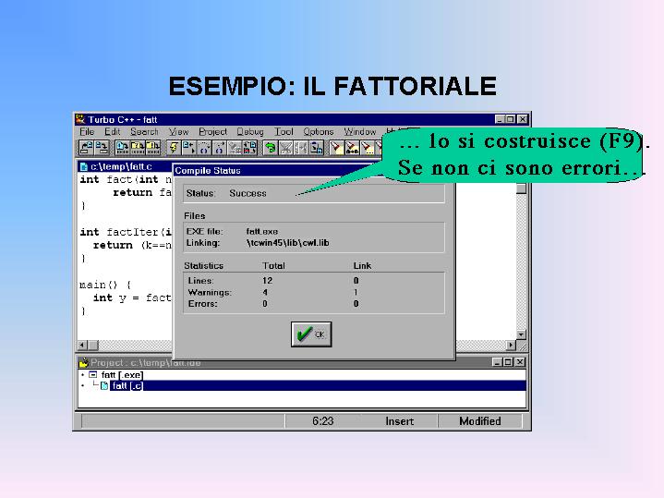Viewport: 664px width, 498px height.
Task: Click the leftmost icon in the toolbar
Action: point(86,147)
